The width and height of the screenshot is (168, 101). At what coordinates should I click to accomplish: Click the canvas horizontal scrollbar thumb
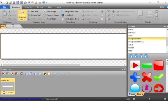pyautogui.click(x=41, y=65)
